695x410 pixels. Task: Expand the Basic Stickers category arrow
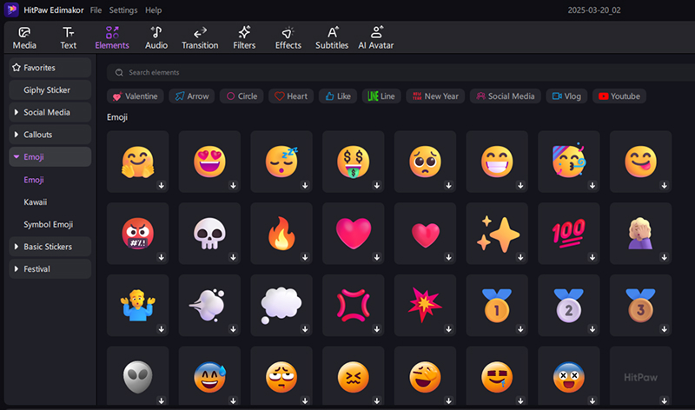click(x=17, y=247)
